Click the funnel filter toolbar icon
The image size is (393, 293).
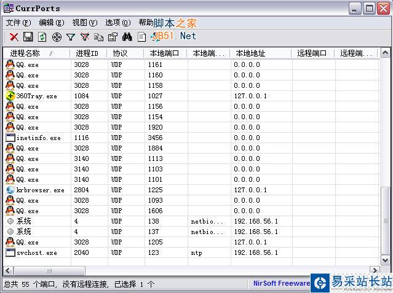pyautogui.click(x=71, y=37)
